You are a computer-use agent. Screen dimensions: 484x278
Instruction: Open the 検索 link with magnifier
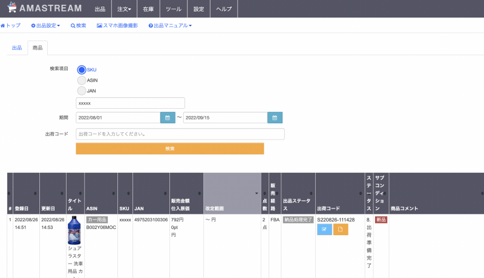click(79, 25)
